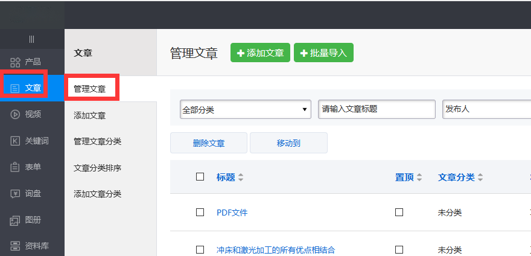Open the 图册 gallery icon
531x256 pixels.
pos(16,220)
